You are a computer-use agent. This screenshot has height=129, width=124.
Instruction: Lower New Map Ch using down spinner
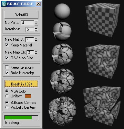click(x=36, y=54)
